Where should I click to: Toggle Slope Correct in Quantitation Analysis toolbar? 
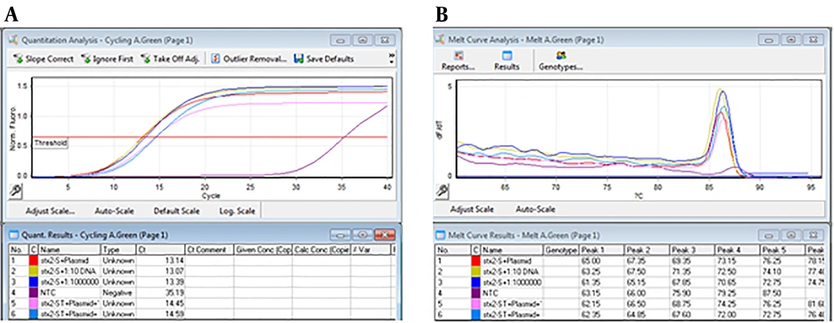pos(44,59)
